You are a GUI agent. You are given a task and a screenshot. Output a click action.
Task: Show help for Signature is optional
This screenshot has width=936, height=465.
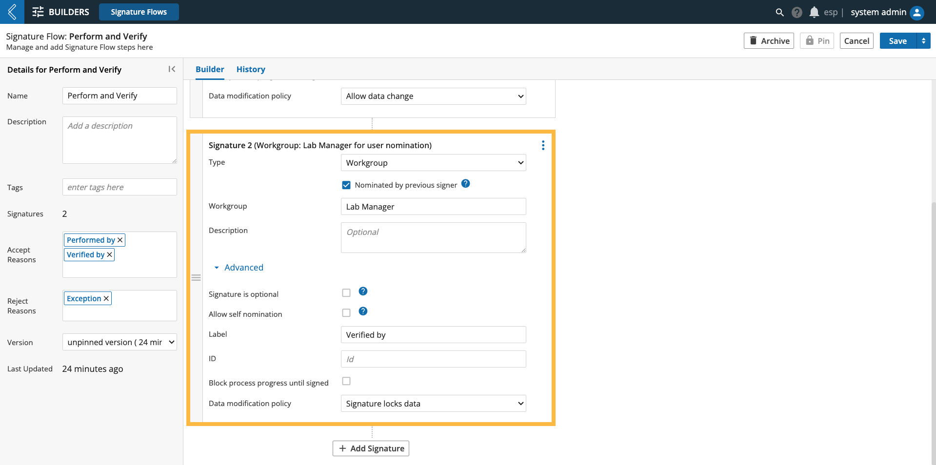(363, 291)
